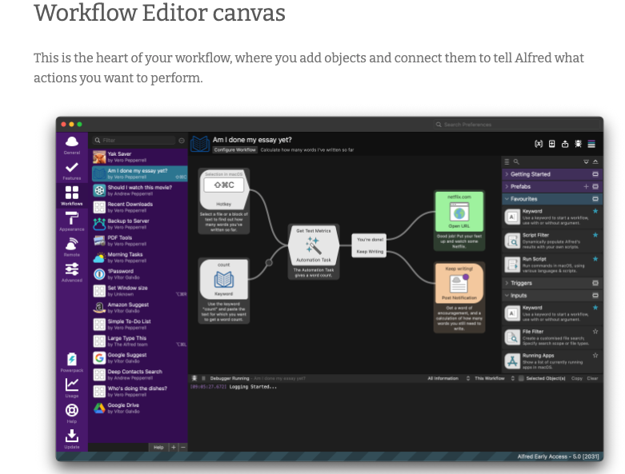Toggle the object palette list icon
625x474 pixels.
tap(591, 144)
